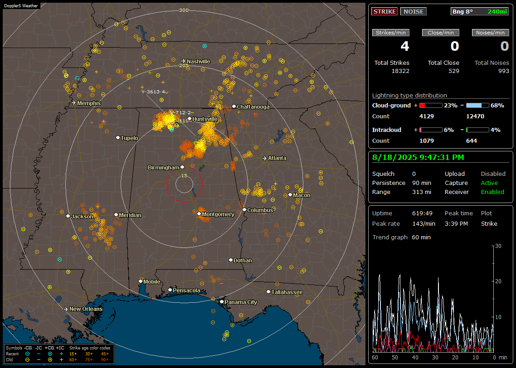Click the 205 range ring label
Image resolution: width=516 pixels, height=368 pixels.
[x=184, y=65]
